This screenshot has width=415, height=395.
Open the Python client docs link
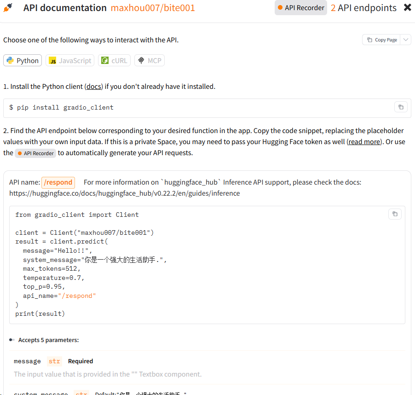[94, 87]
